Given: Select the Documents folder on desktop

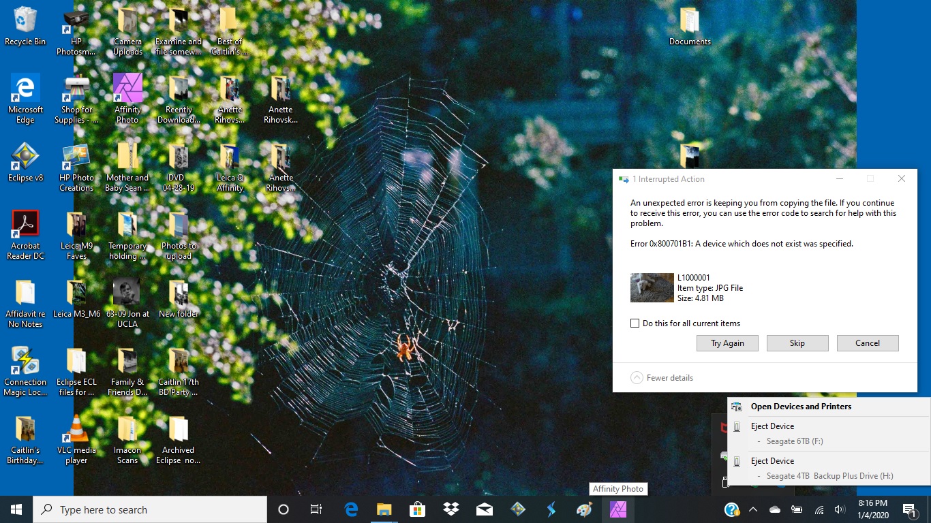Looking at the screenshot, I should click(690, 27).
